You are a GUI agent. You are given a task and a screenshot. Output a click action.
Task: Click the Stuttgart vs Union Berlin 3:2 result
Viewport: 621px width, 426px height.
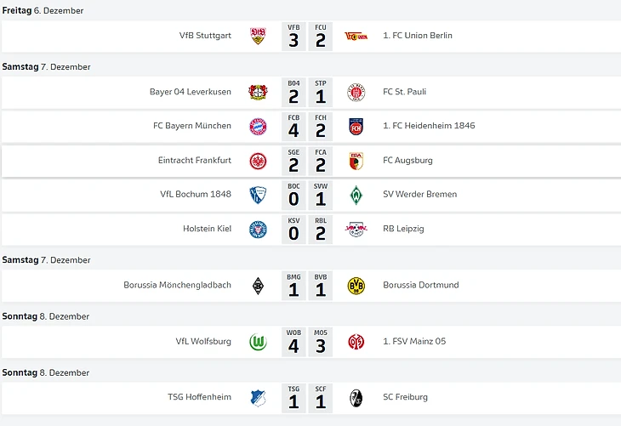(x=306, y=36)
